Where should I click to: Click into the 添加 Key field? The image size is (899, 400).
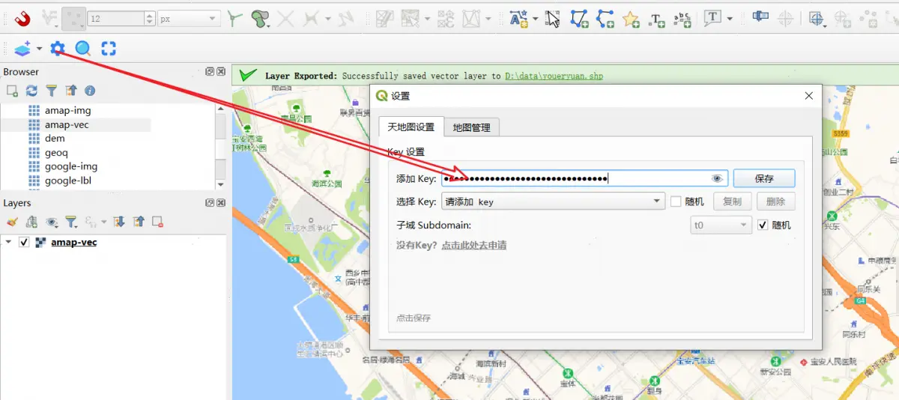(584, 178)
